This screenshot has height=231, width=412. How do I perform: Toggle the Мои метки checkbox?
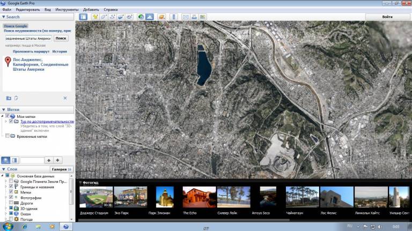pyautogui.click(x=8, y=116)
